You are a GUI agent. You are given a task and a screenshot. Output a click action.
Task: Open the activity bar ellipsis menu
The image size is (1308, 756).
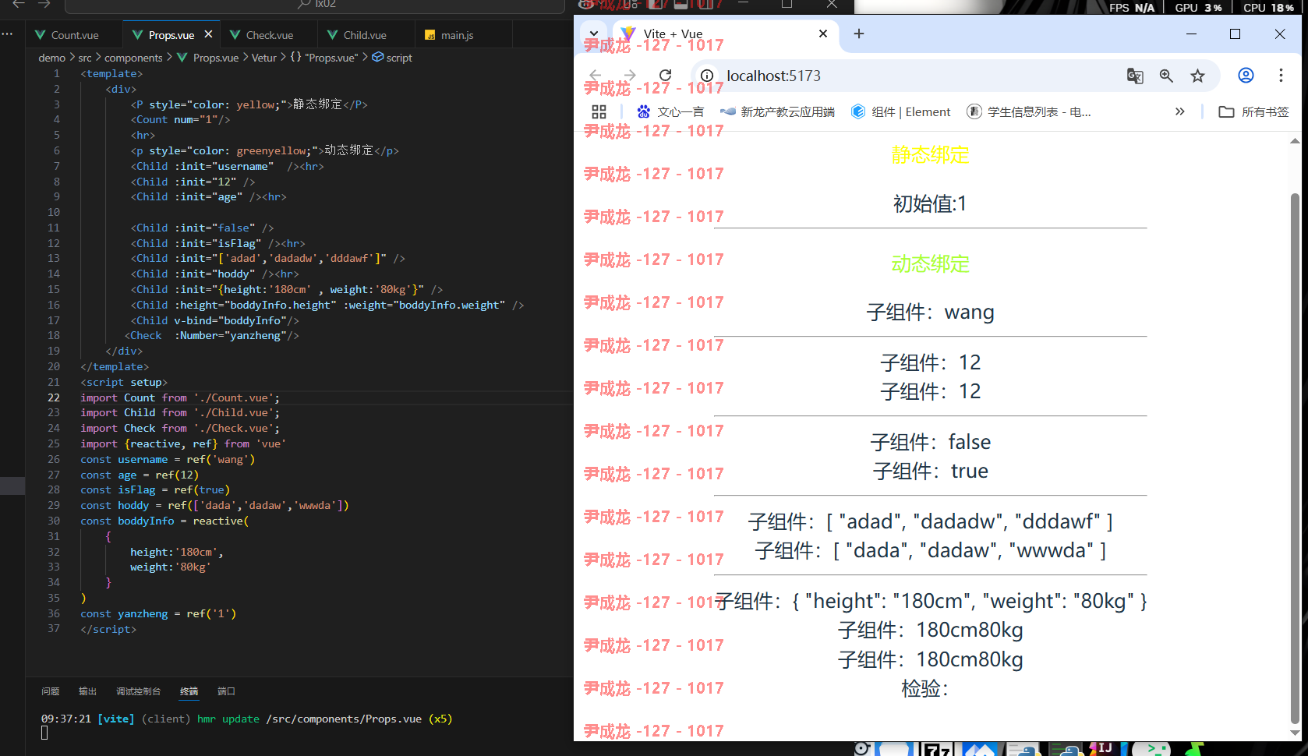pos(8,34)
